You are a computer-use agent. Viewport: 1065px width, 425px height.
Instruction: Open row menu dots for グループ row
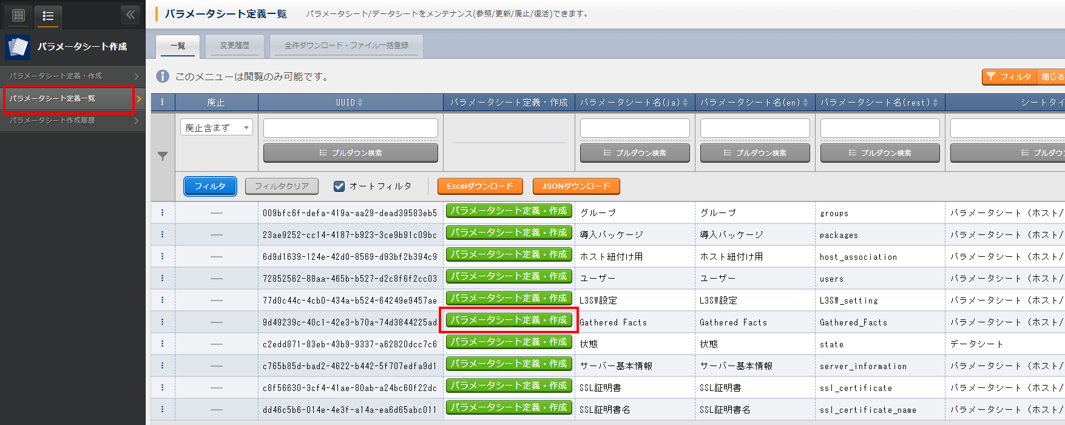tap(163, 213)
